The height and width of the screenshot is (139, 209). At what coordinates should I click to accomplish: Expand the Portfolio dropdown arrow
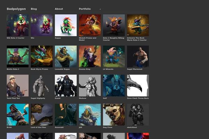pyautogui.click(x=100, y=9)
